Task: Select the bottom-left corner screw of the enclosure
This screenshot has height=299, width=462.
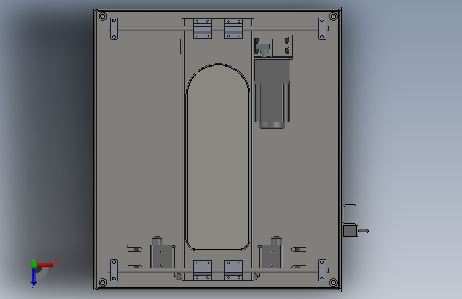Action: coord(102,283)
